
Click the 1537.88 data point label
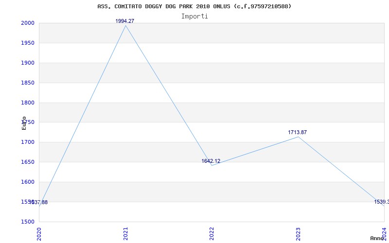click(x=38, y=202)
